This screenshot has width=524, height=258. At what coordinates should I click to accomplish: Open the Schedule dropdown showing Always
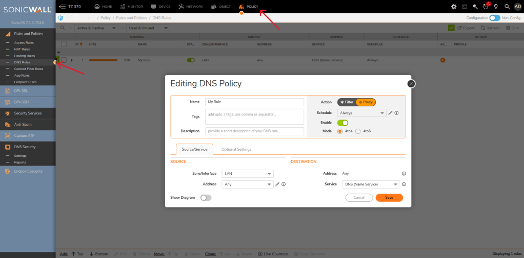361,113
